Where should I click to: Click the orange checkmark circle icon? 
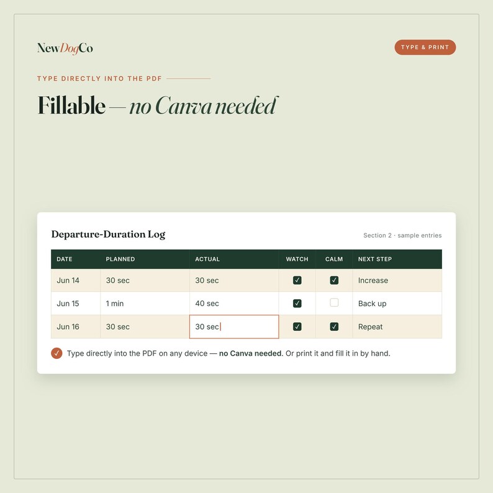[57, 353]
